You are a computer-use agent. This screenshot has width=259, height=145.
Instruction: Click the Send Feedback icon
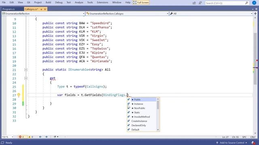click(x=200, y=3)
